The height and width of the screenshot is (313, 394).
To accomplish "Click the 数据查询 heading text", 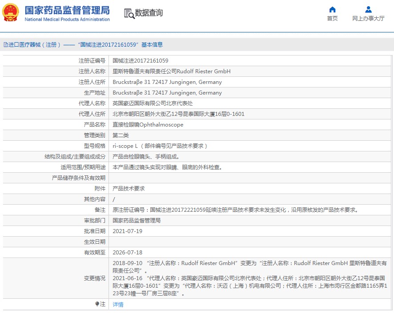I will (x=149, y=12).
